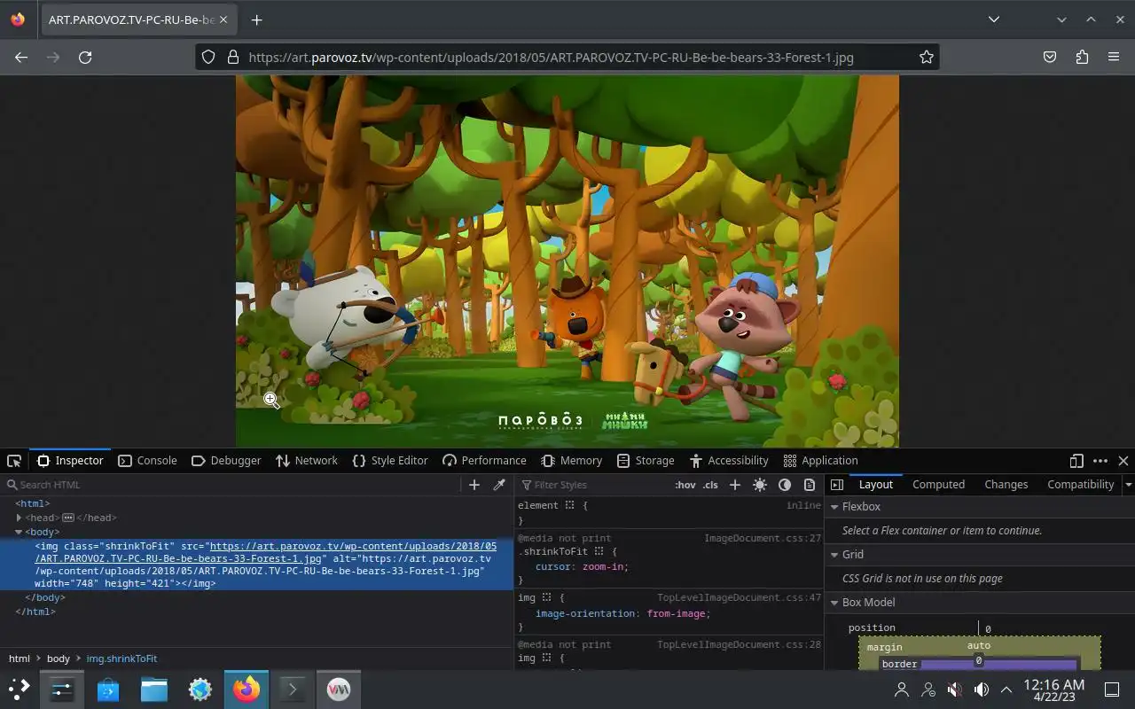Image resolution: width=1135 pixels, height=709 pixels.
Task: List all tabs dropdown
Action: pyautogui.click(x=994, y=19)
